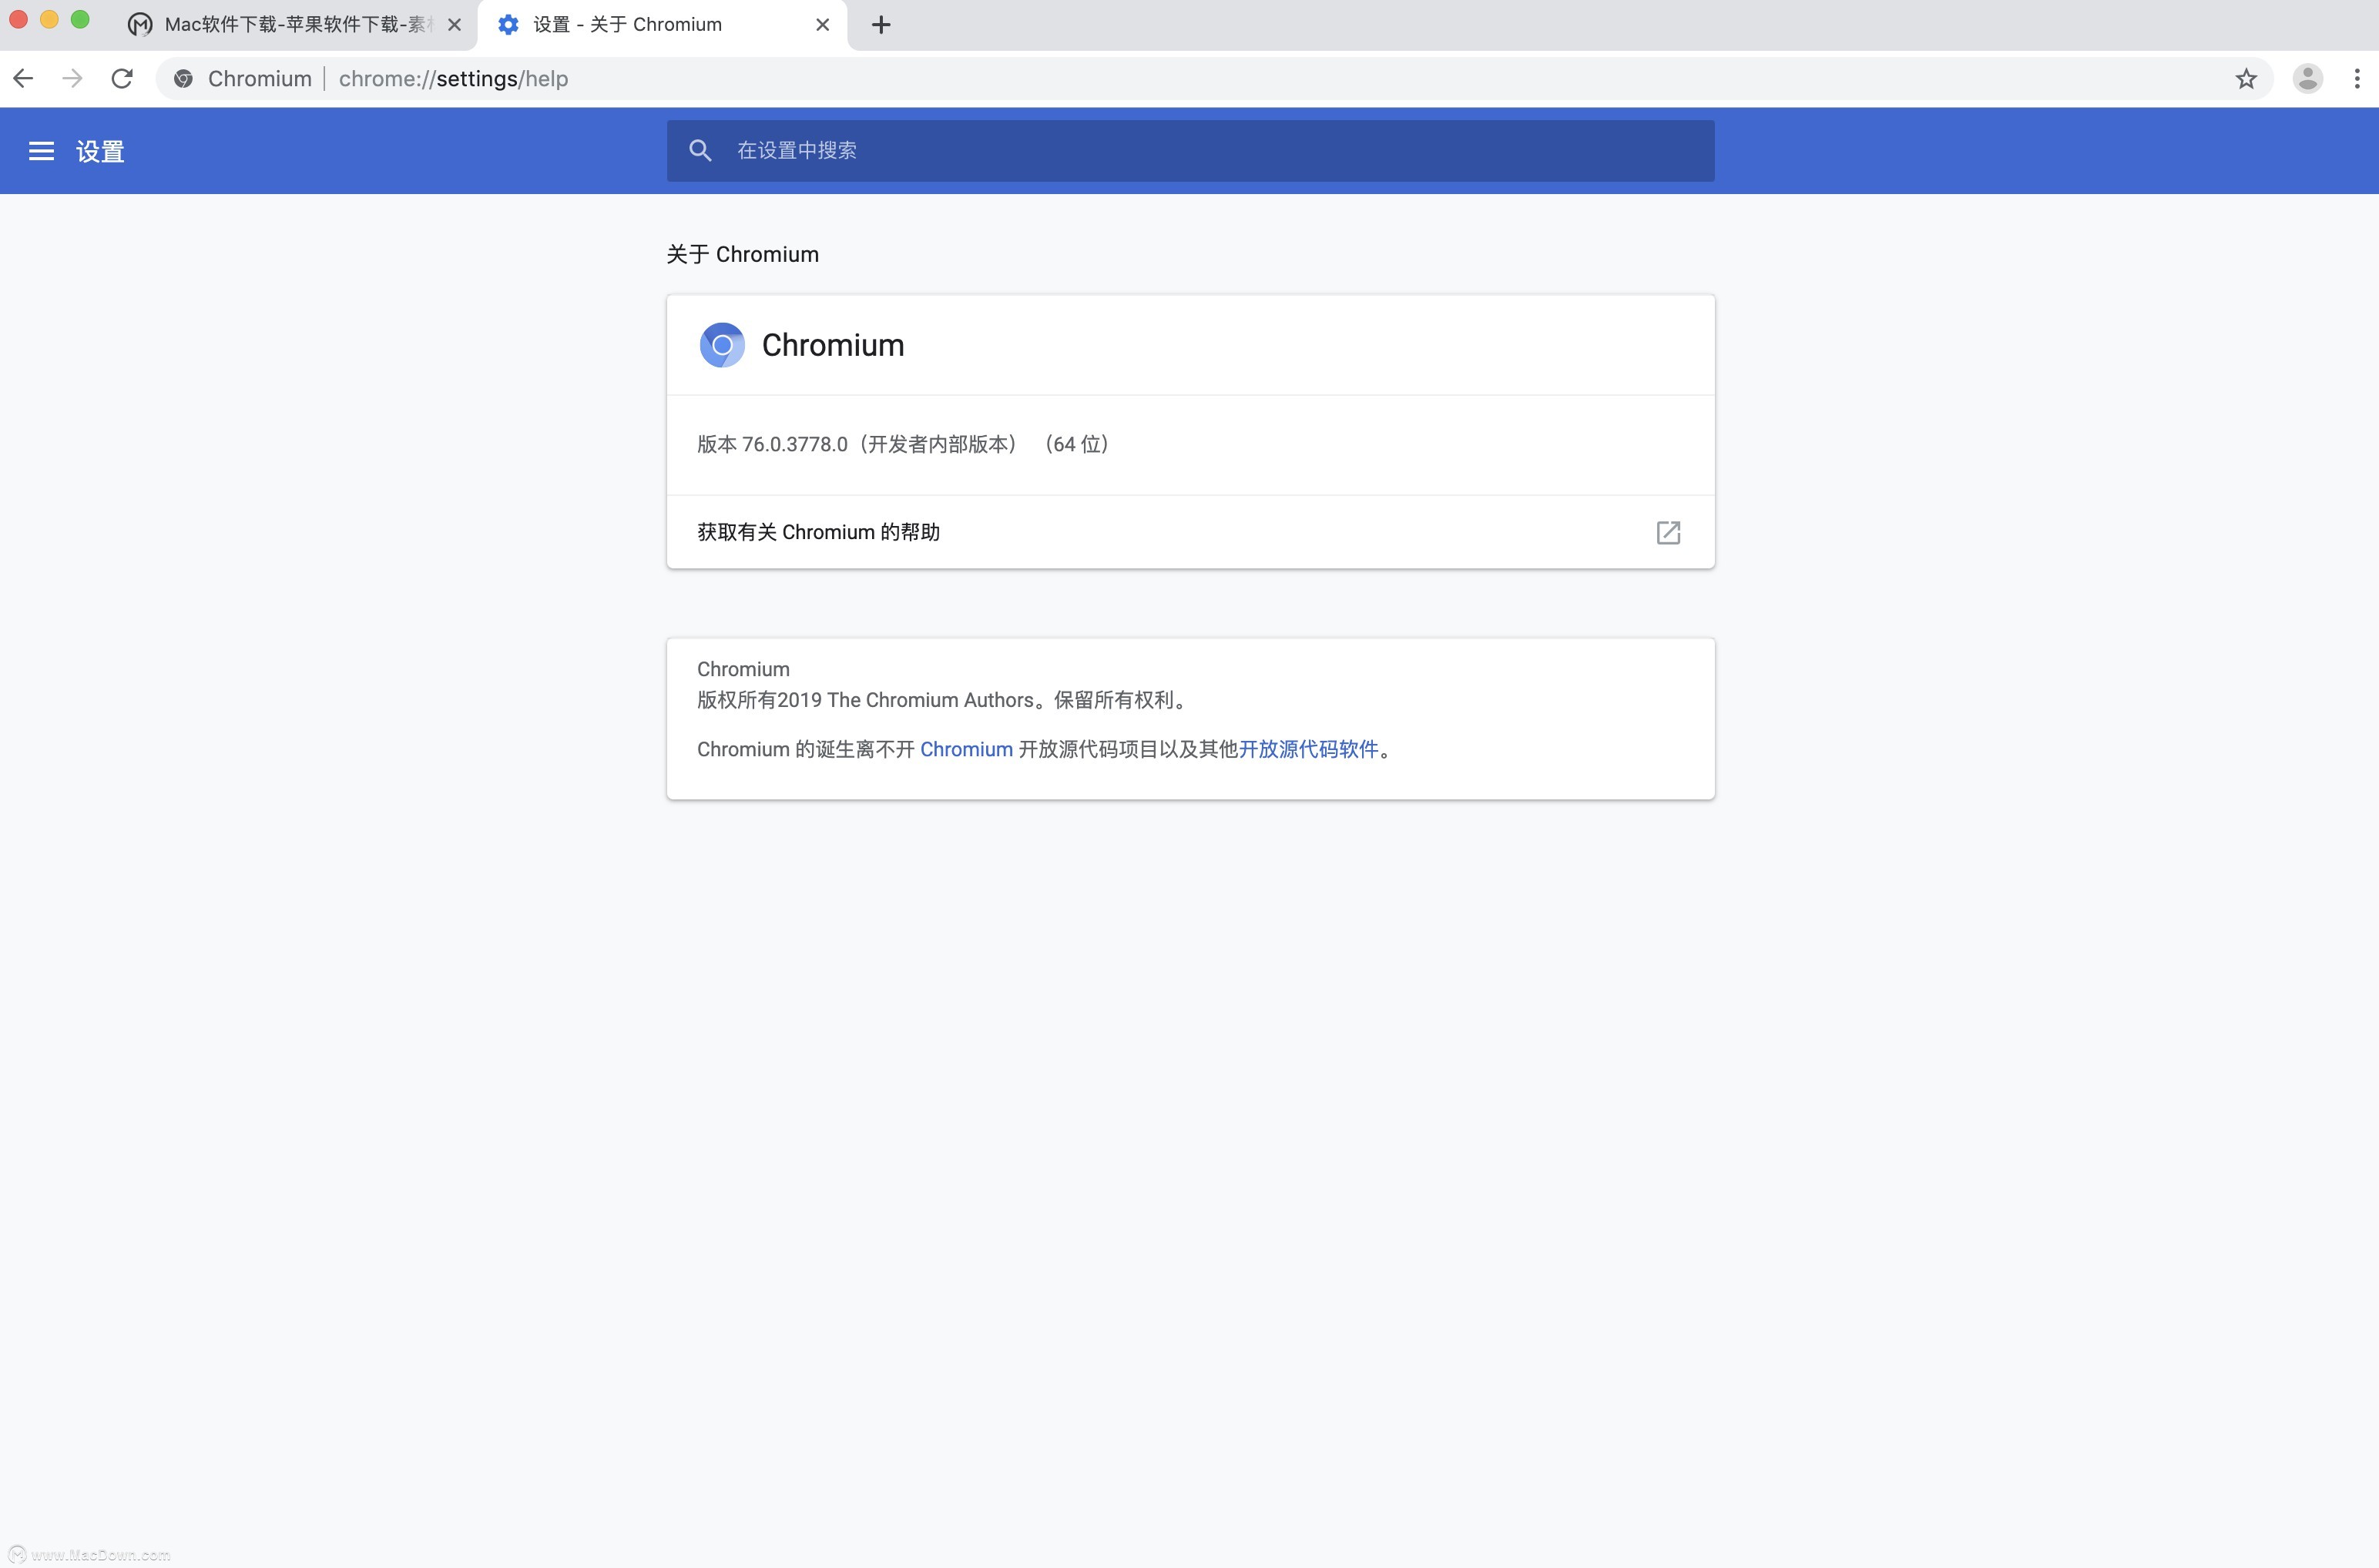
Task: Click the MacDown favicon on first tab
Action: pyautogui.click(x=140, y=25)
